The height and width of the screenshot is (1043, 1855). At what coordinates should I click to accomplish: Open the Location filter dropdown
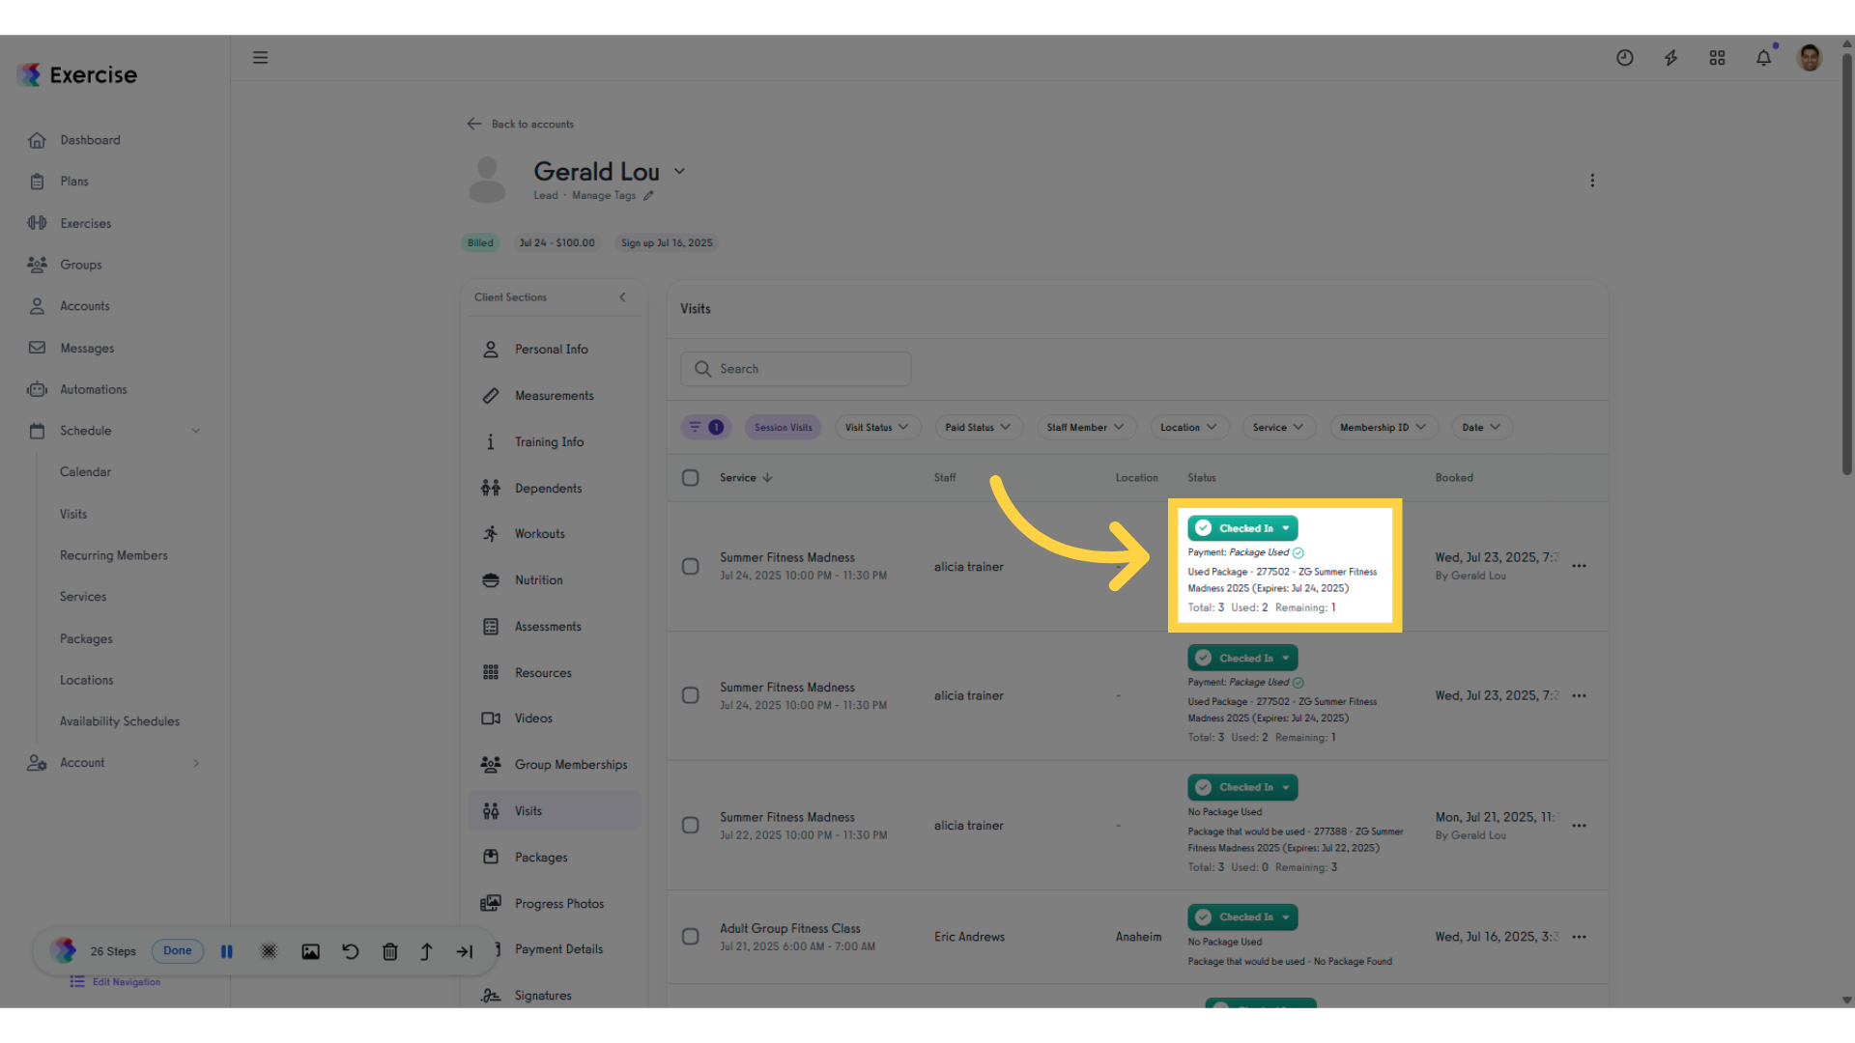[1188, 427]
